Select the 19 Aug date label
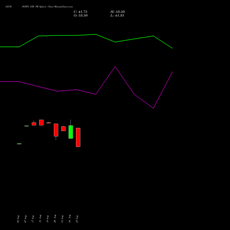This screenshot has height=230, width=230. point(47,219)
